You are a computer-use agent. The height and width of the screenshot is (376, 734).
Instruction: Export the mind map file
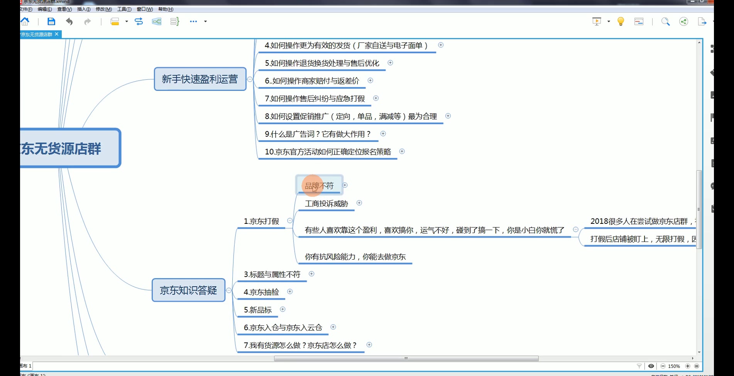[x=702, y=22]
